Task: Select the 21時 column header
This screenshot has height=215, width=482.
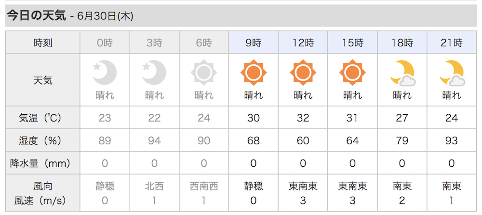Action: pyautogui.click(x=452, y=42)
